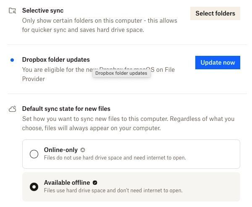Click the cloud icon beside Default sync state
Image resolution: width=252 pixels, height=207 pixels.
[13, 109]
